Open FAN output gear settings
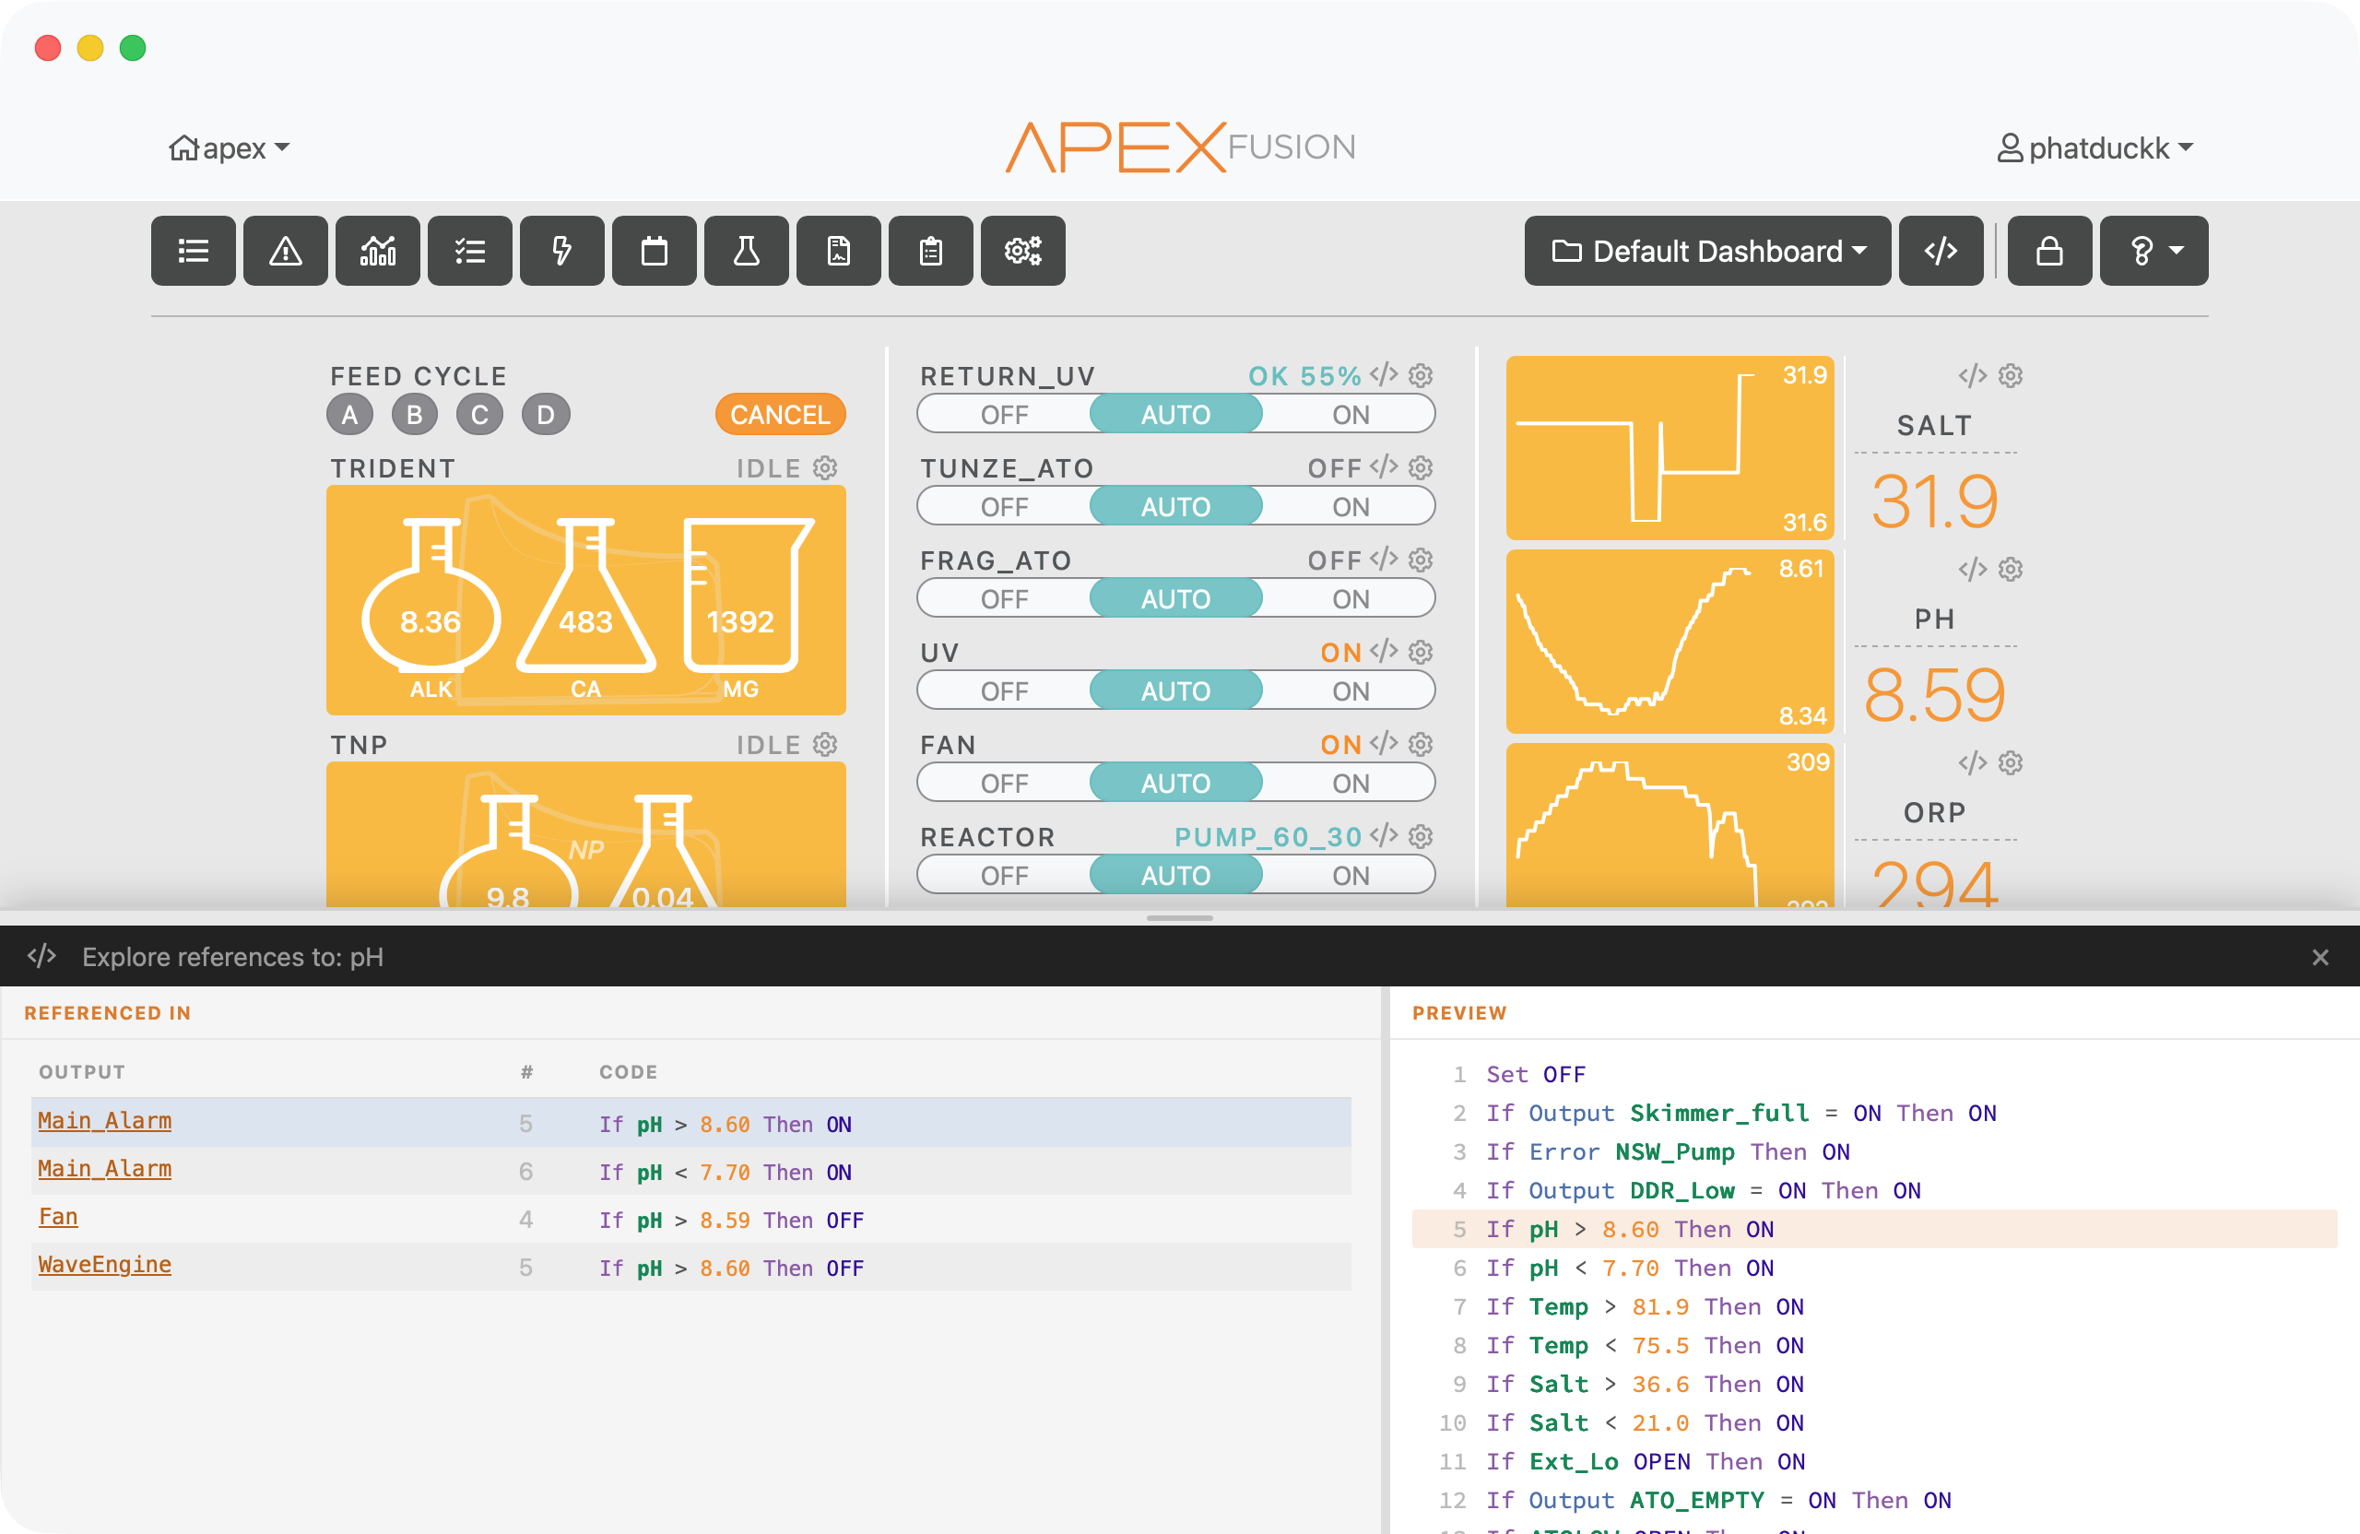Image resolution: width=2360 pixels, height=1534 pixels. click(1421, 744)
